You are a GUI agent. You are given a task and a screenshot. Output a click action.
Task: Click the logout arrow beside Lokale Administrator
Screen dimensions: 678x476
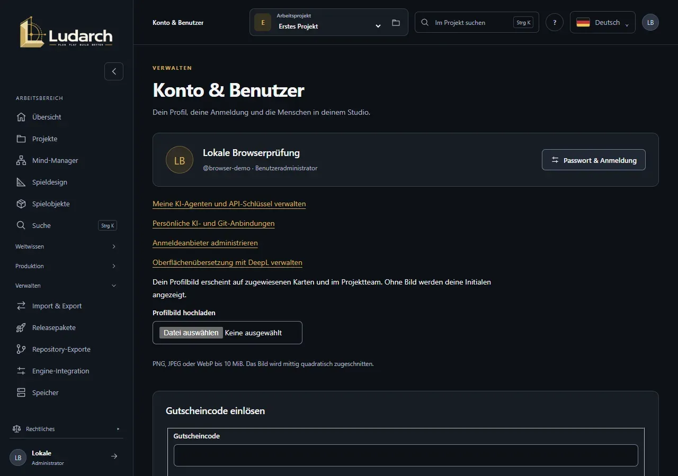[114, 456]
